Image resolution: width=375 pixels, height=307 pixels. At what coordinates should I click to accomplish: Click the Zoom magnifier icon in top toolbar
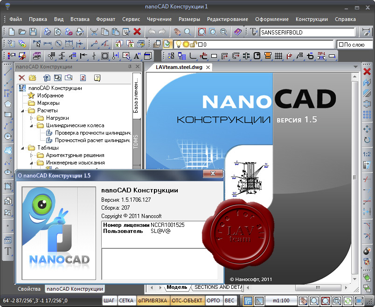click(x=188, y=32)
